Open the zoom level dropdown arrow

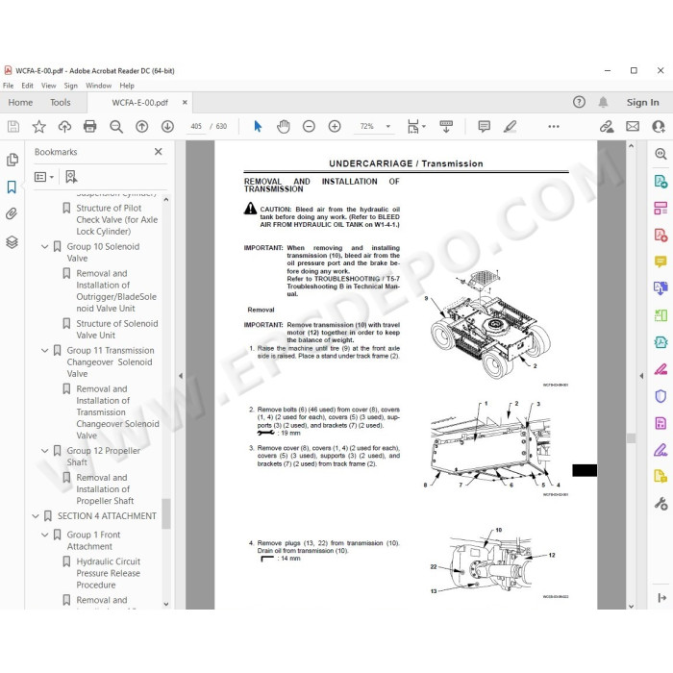coord(388,126)
